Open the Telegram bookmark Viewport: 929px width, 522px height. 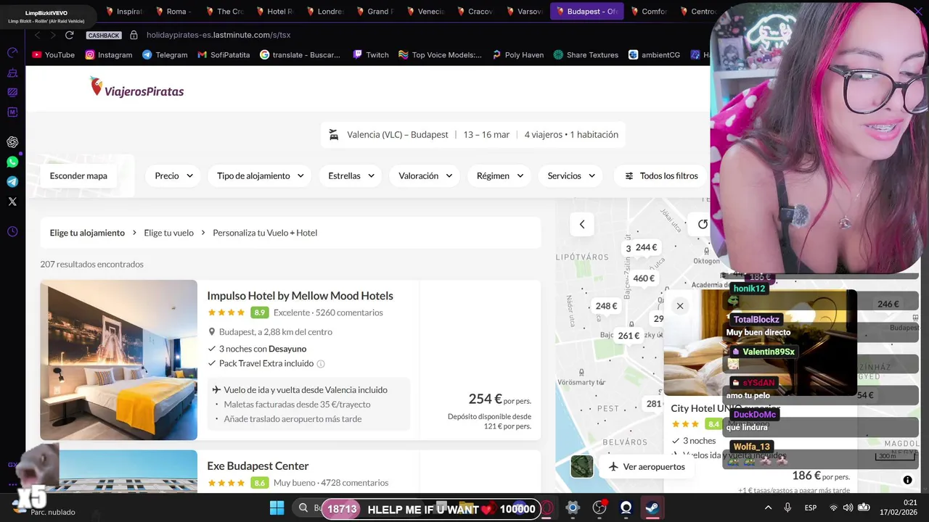165,54
